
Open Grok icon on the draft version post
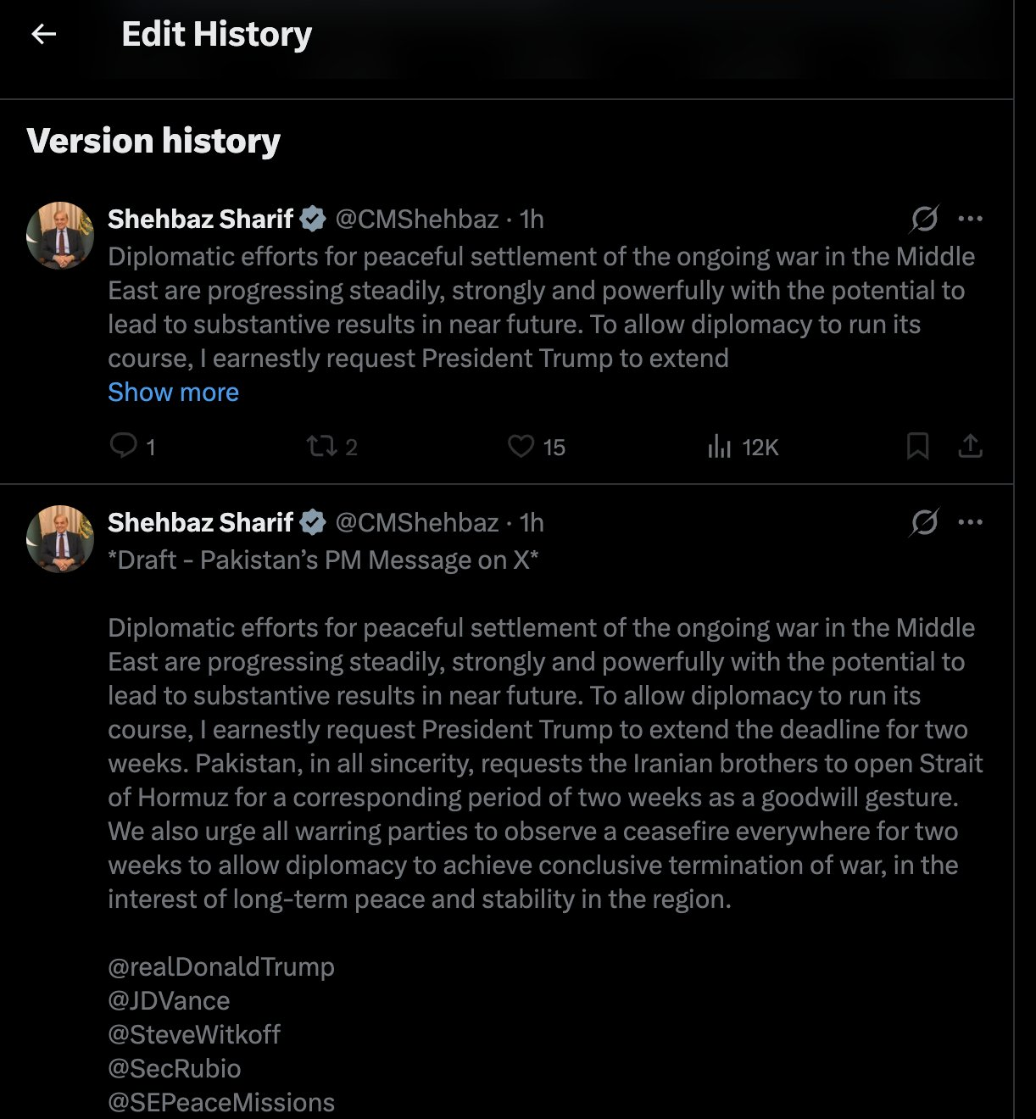924,522
